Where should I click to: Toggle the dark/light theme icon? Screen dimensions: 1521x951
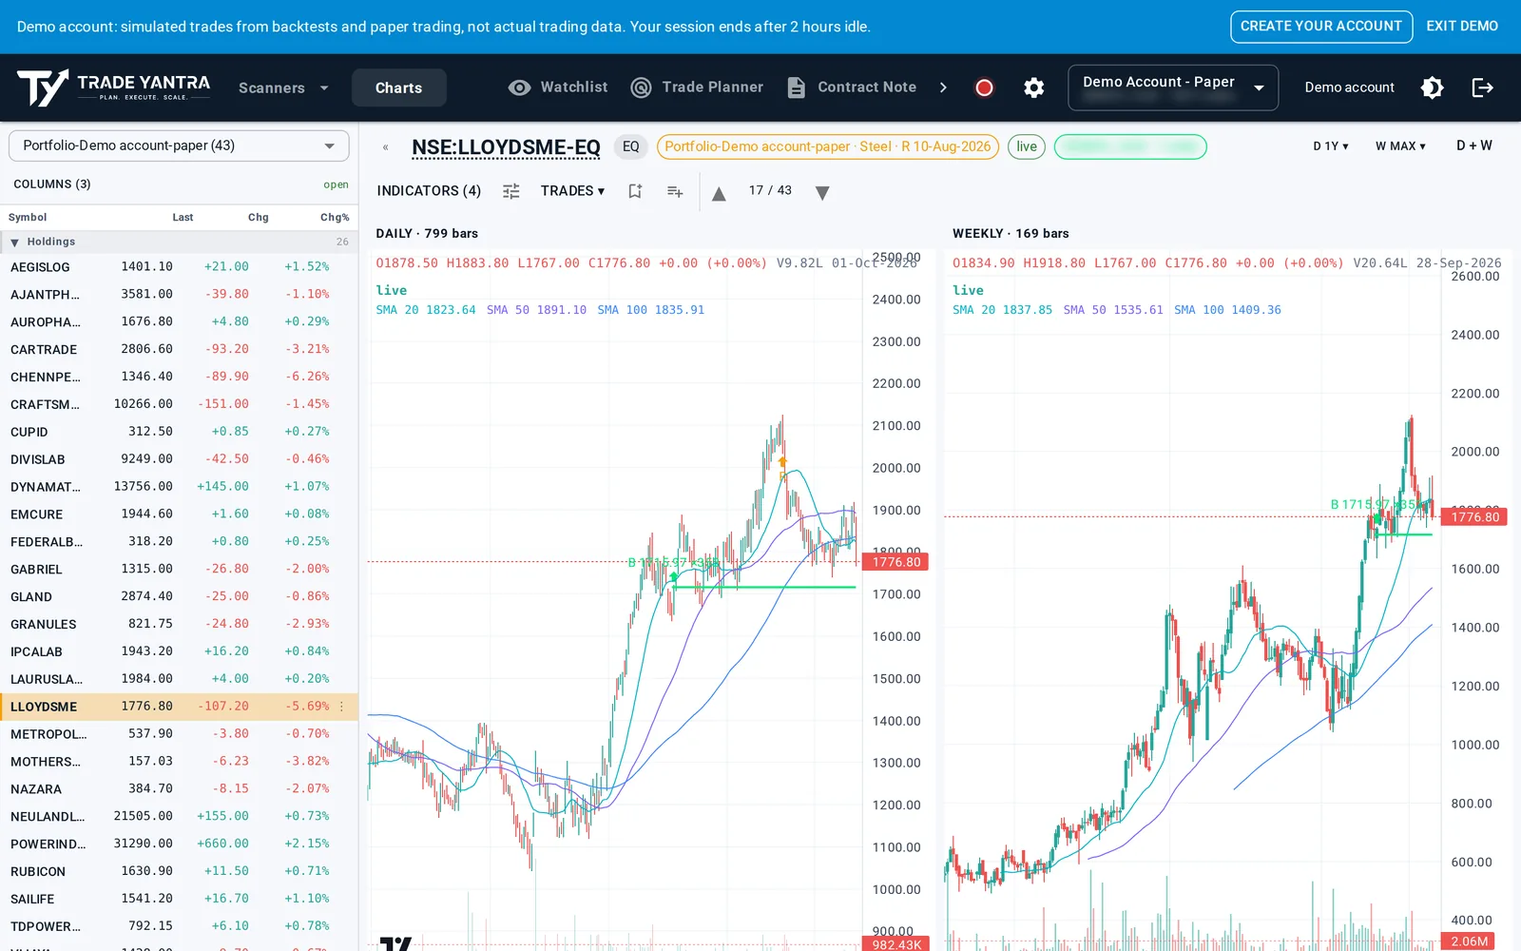point(1433,87)
